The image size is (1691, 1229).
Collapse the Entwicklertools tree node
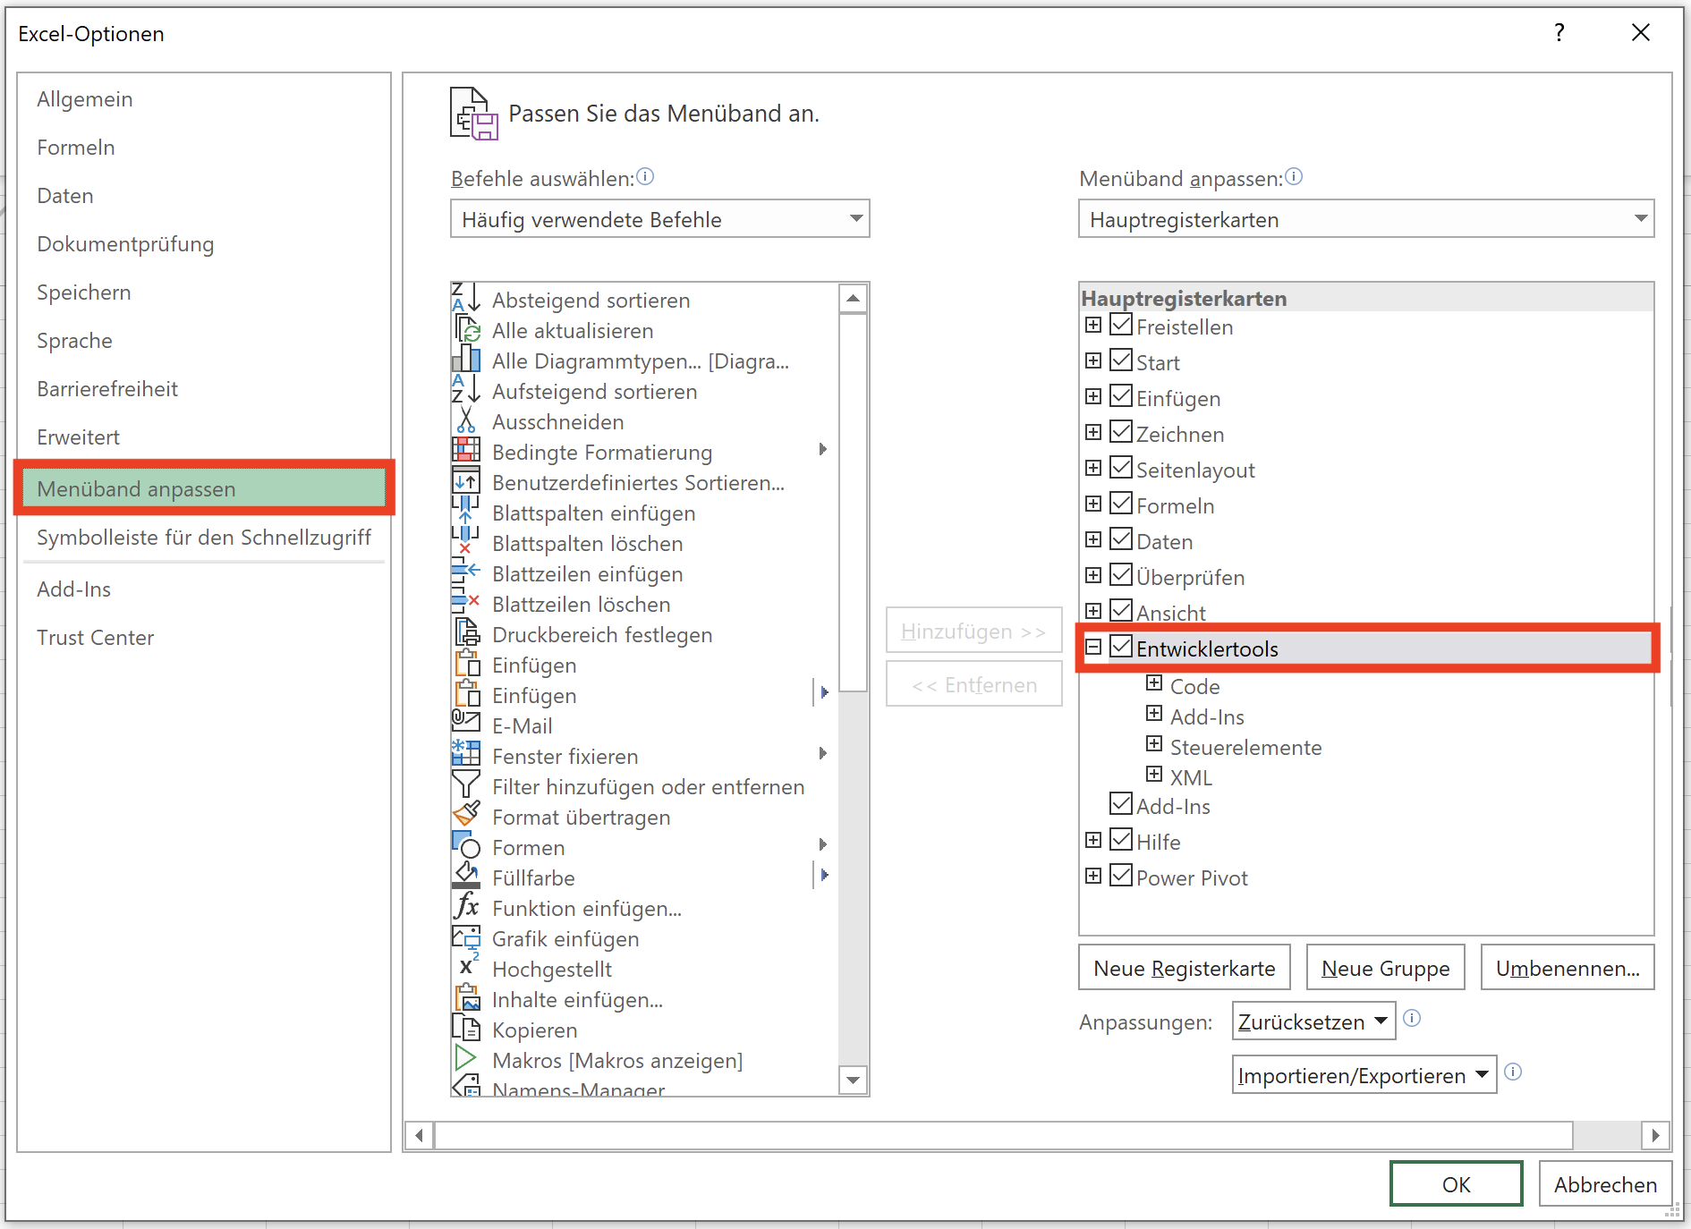click(1093, 647)
